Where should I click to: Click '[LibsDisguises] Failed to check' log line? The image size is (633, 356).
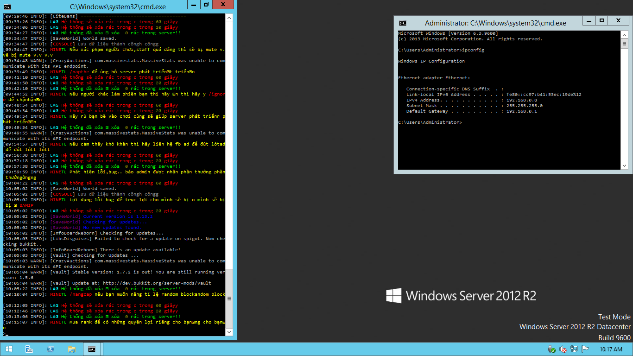pos(114,242)
